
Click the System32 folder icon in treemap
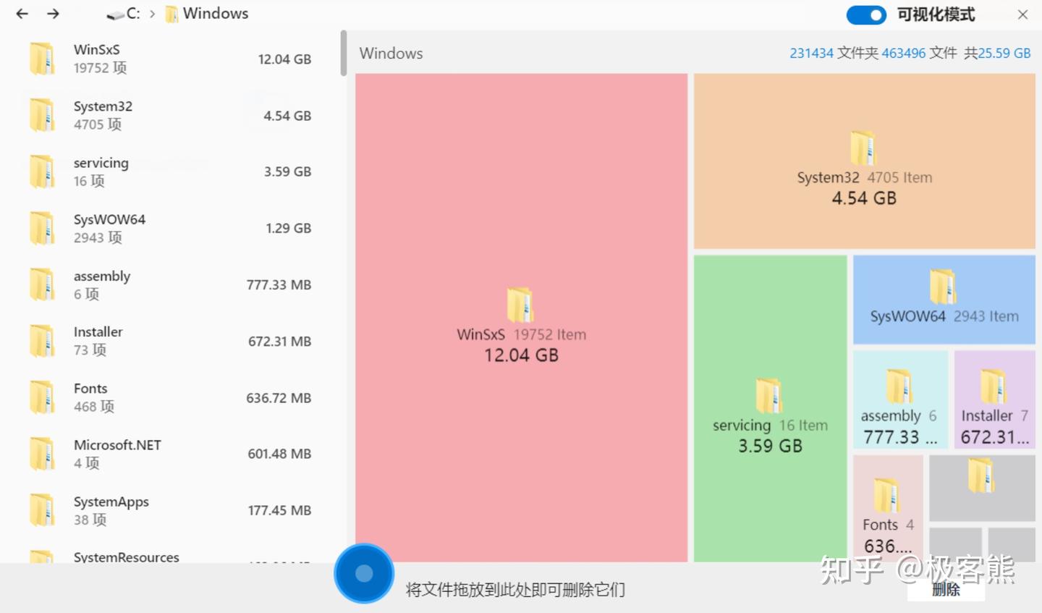863,148
